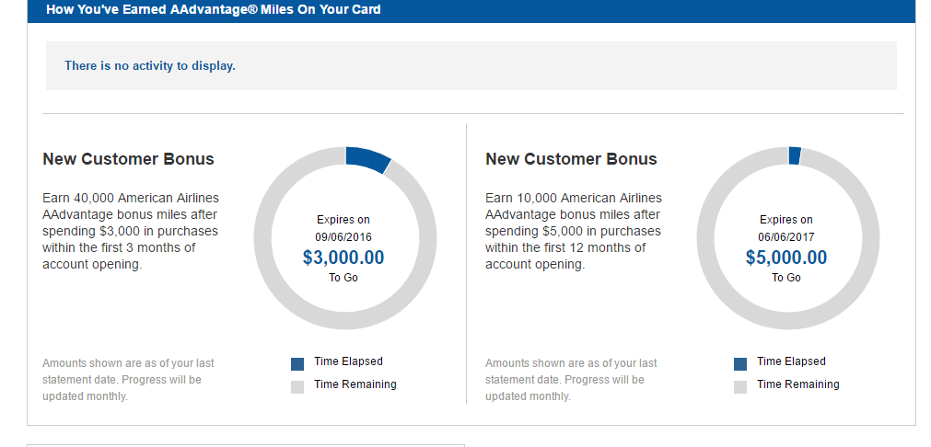This screenshot has height=447, width=931.
Task: Click the 'How You've Earned AAdvantage Miles' header bar
Action: coord(471,10)
